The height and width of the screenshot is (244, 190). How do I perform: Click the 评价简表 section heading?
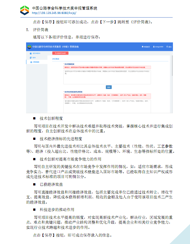click(x=56, y=59)
